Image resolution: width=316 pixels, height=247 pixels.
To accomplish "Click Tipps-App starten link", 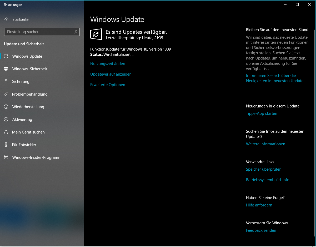I will tap(262, 113).
